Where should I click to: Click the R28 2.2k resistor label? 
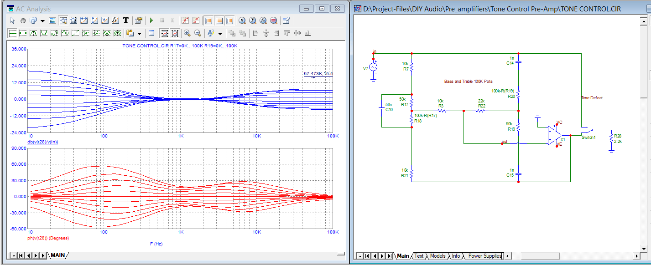(x=618, y=139)
